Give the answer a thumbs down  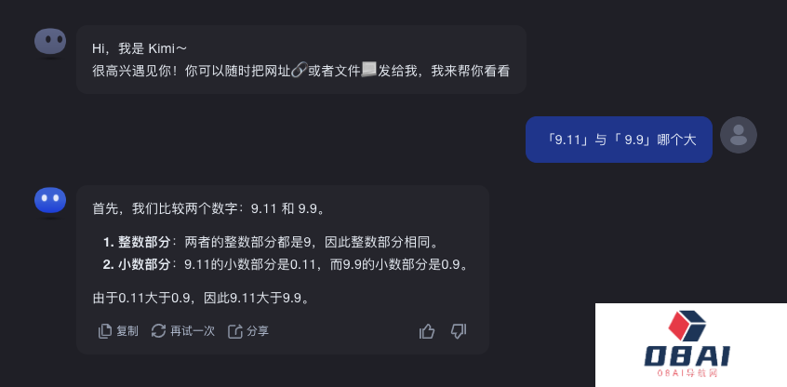click(x=459, y=330)
